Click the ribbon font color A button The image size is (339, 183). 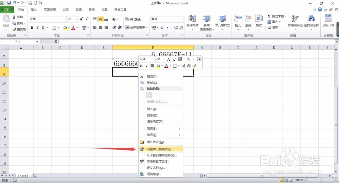coord(73,28)
